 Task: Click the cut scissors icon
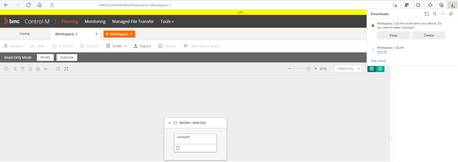coord(15,69)
